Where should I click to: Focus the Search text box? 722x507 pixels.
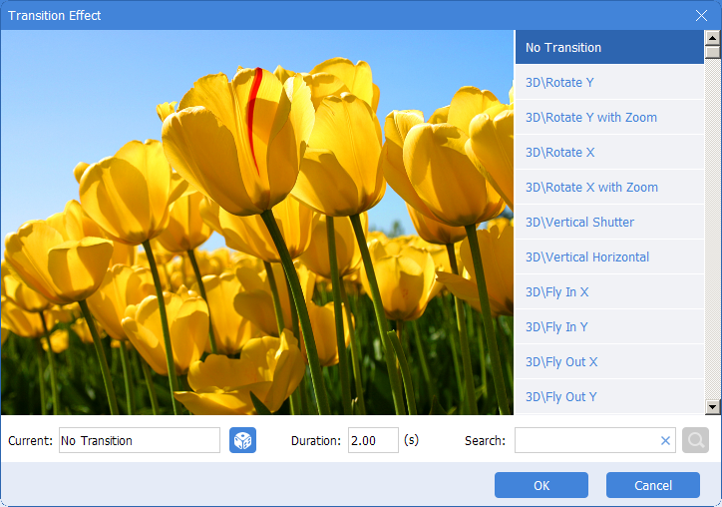point(585,440)
